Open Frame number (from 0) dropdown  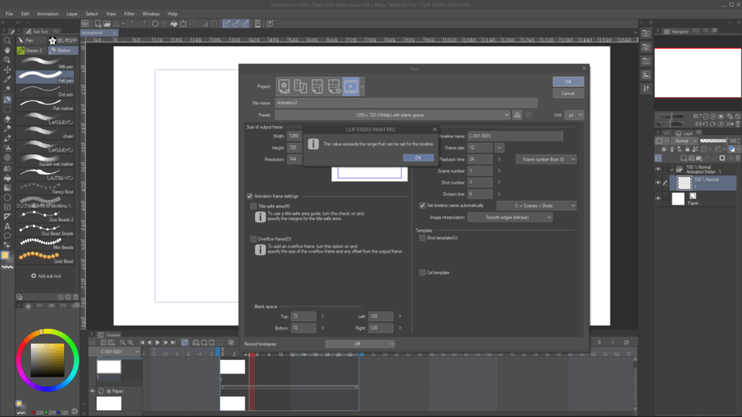pos(546,159)
